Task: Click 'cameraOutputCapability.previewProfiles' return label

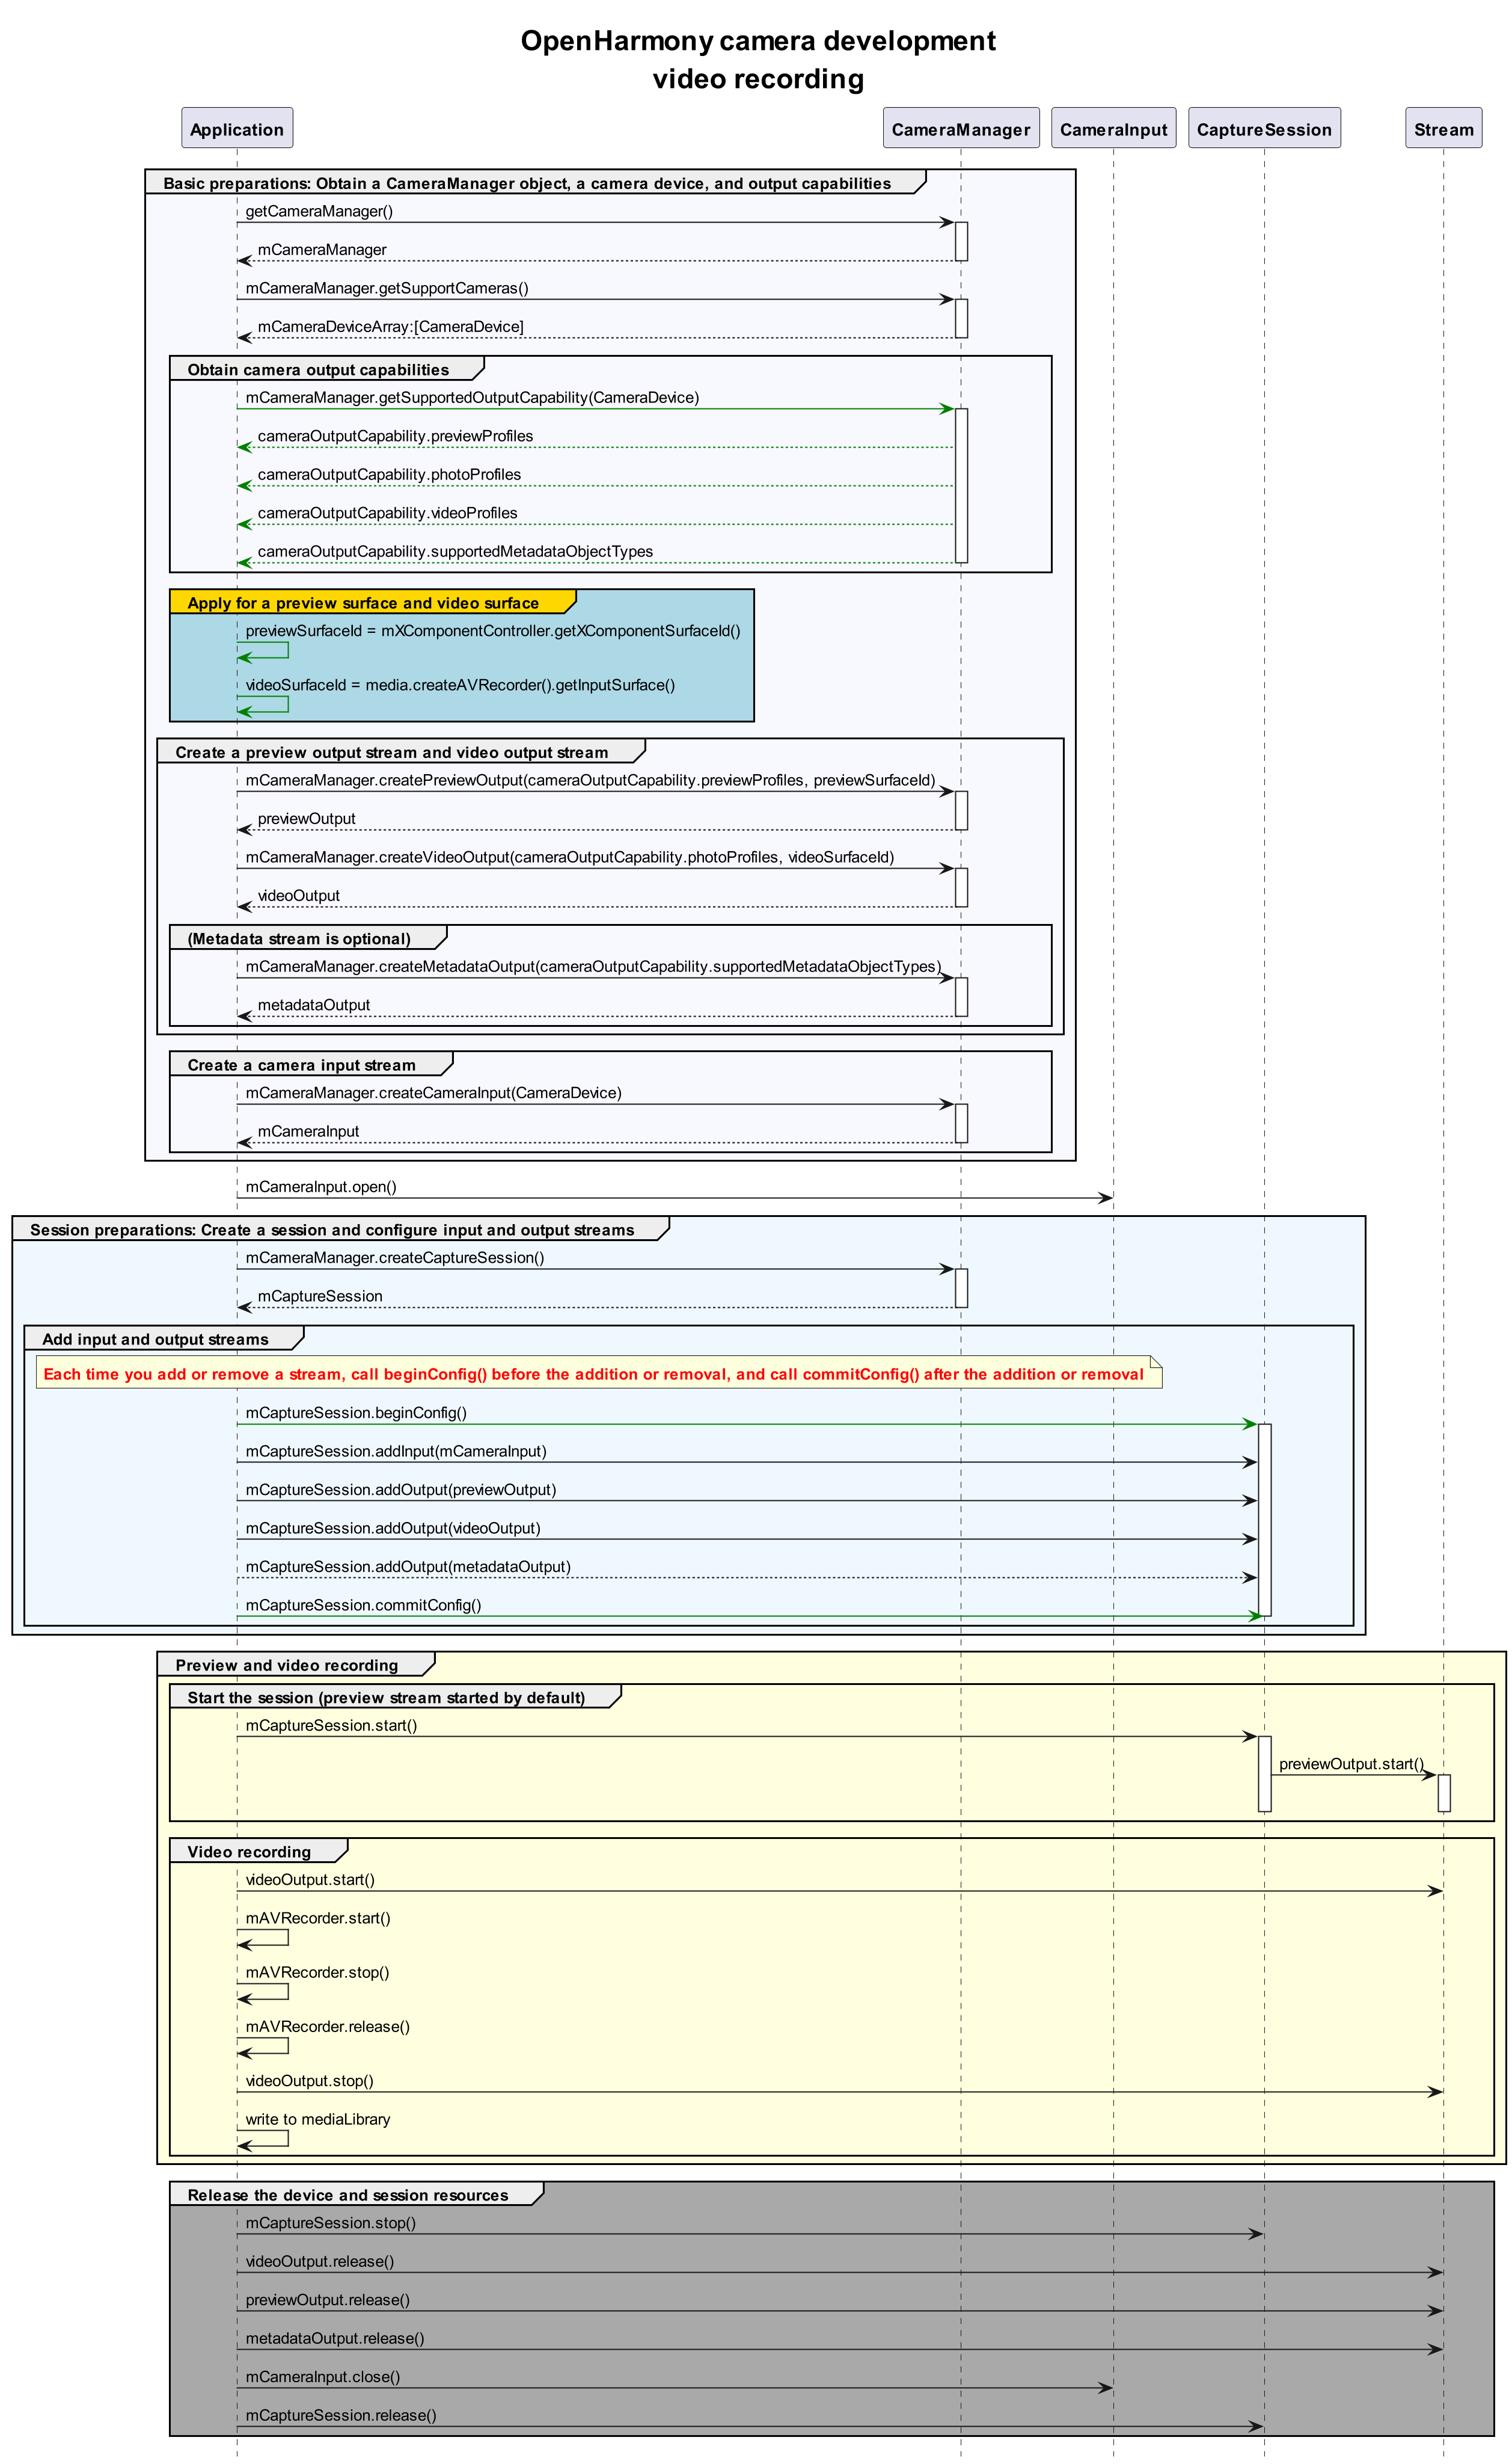Action: click(395, 436)
